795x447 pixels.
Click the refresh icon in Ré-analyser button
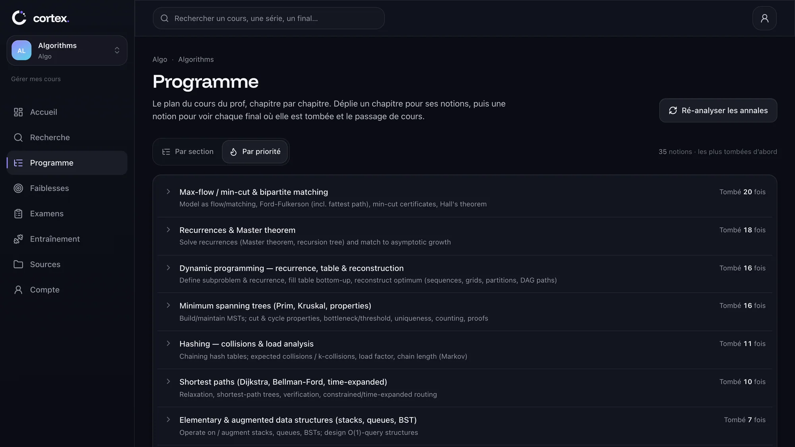click(673, 110)
